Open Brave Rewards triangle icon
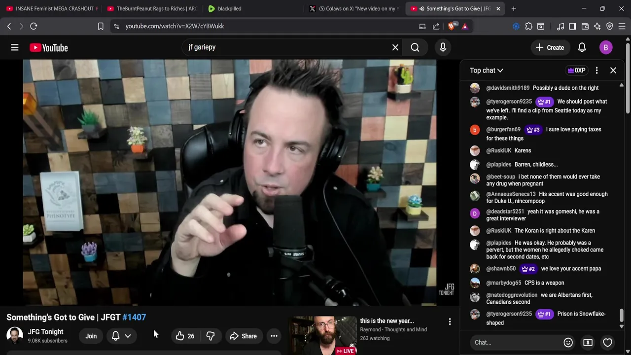631x355 pixels. (x=465, y=26)
